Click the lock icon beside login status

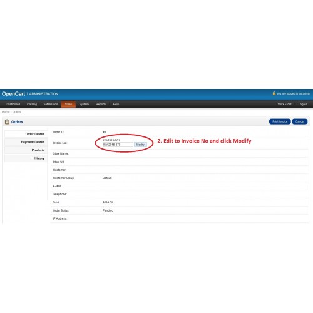tap(274, 93)
